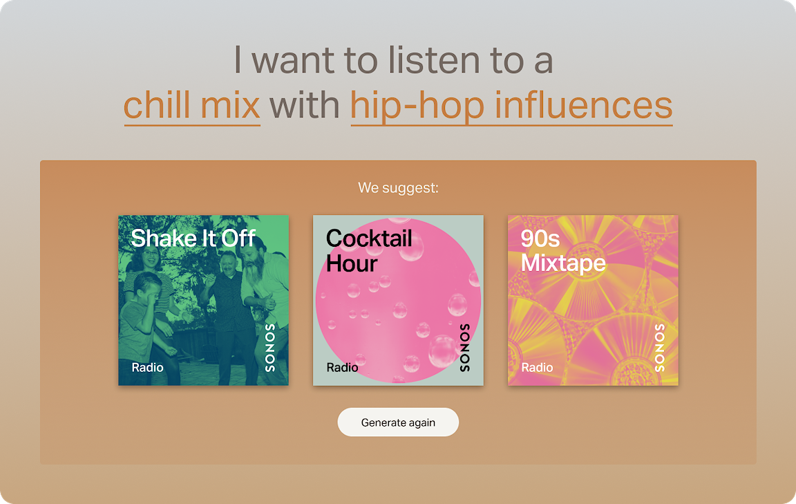Image resolution: width=796 pixels, height=504 pixels.
Task: Click the Sonos logo on Shake It Off
Action: coord(270,348)
